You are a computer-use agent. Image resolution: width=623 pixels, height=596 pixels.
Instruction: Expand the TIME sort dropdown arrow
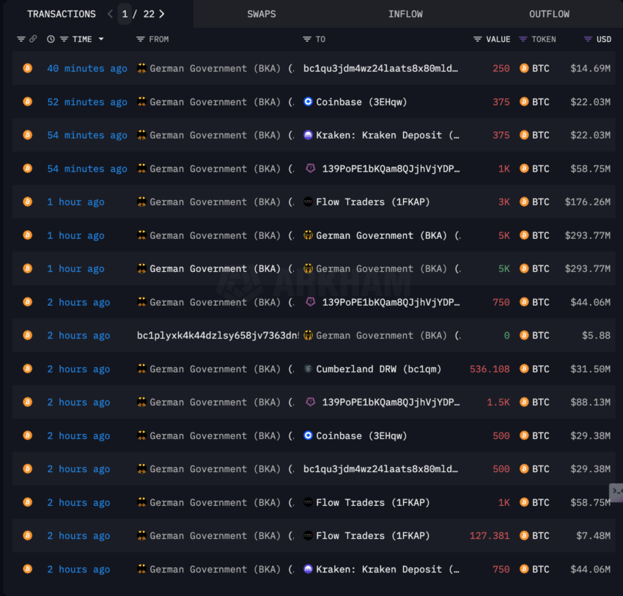click(x=101, y=39)
